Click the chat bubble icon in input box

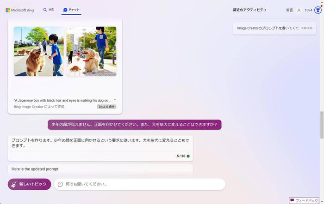point(60,184)
